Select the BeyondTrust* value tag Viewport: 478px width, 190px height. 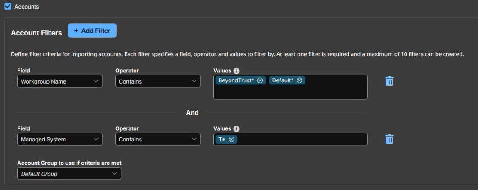point(236,80)
